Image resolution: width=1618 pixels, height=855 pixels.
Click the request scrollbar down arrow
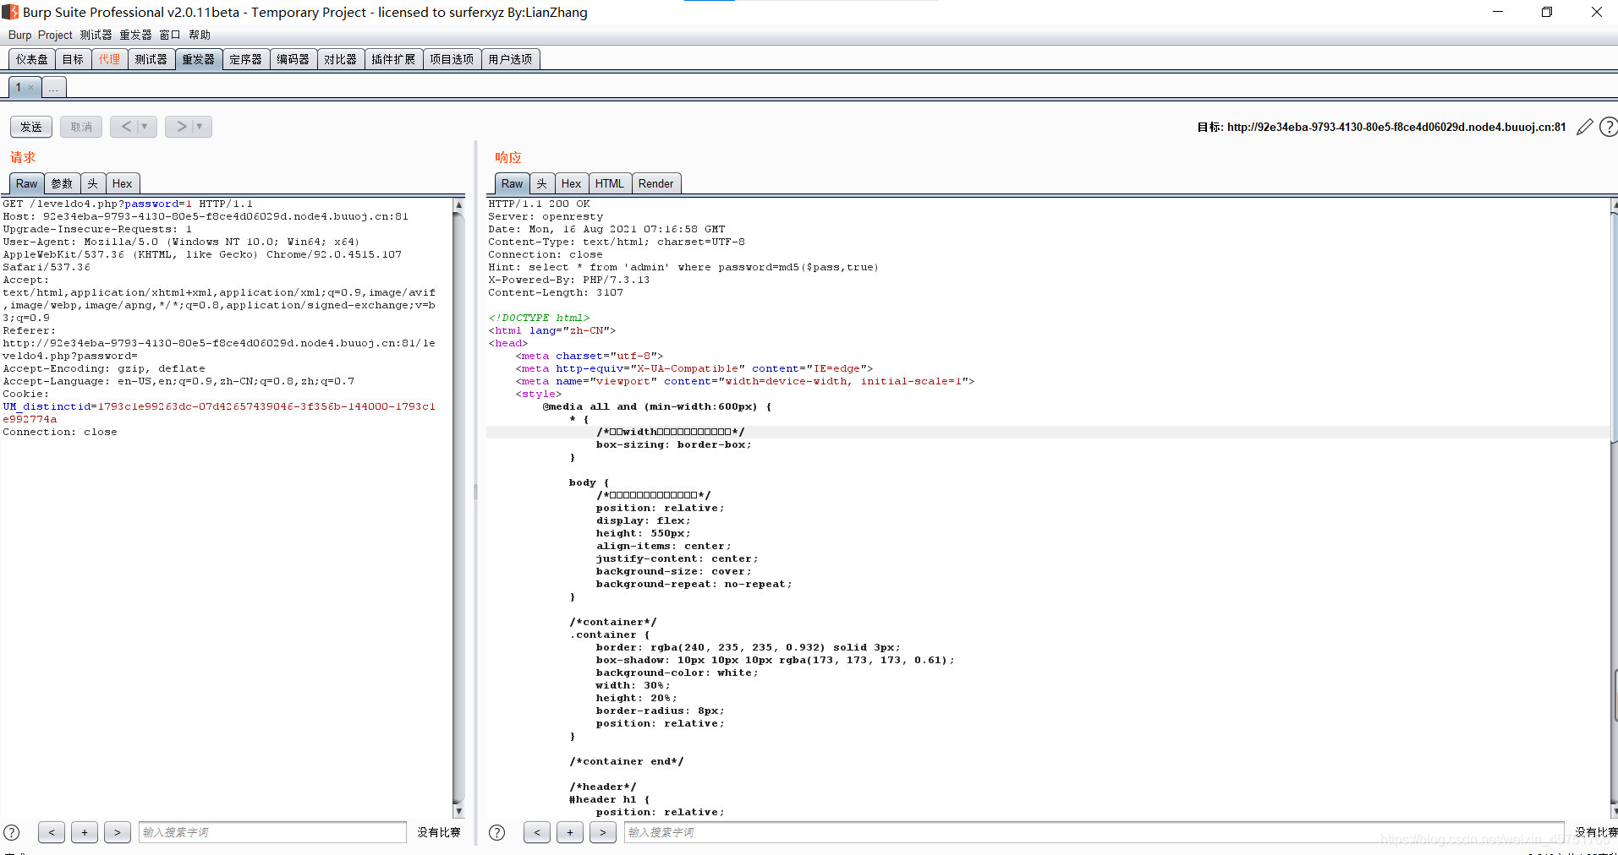click(x=458, y=811)
